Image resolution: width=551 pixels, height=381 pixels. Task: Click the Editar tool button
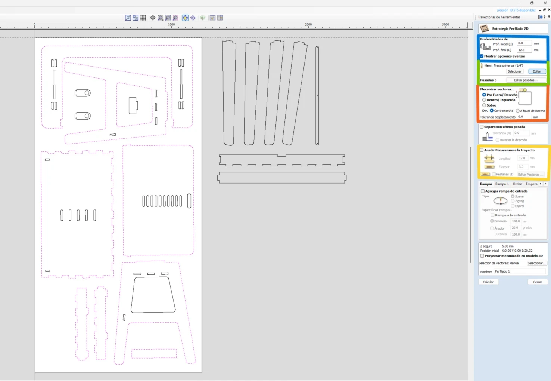(x=537, y=71)
